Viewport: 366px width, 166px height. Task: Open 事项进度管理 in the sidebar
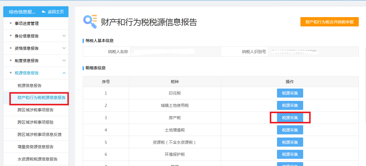[27, 23]
